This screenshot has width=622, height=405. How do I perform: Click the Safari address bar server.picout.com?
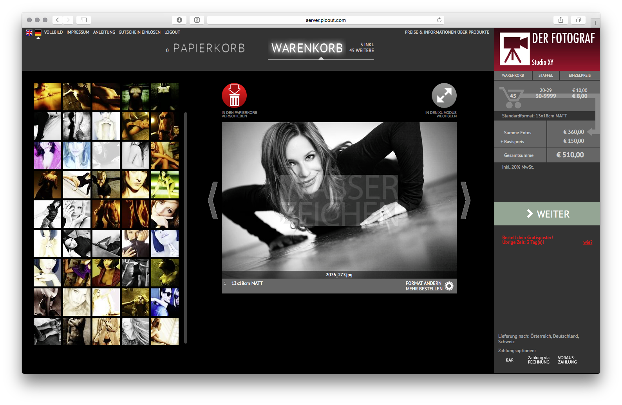coord(325,20)
